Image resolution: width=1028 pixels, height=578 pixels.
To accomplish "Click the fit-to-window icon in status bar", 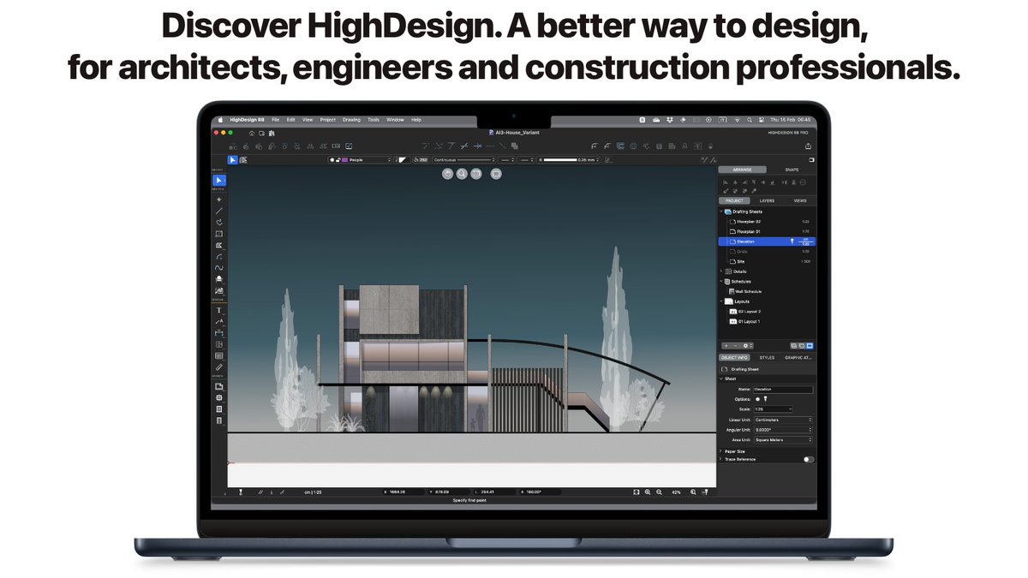I will [x=636, y=492].
